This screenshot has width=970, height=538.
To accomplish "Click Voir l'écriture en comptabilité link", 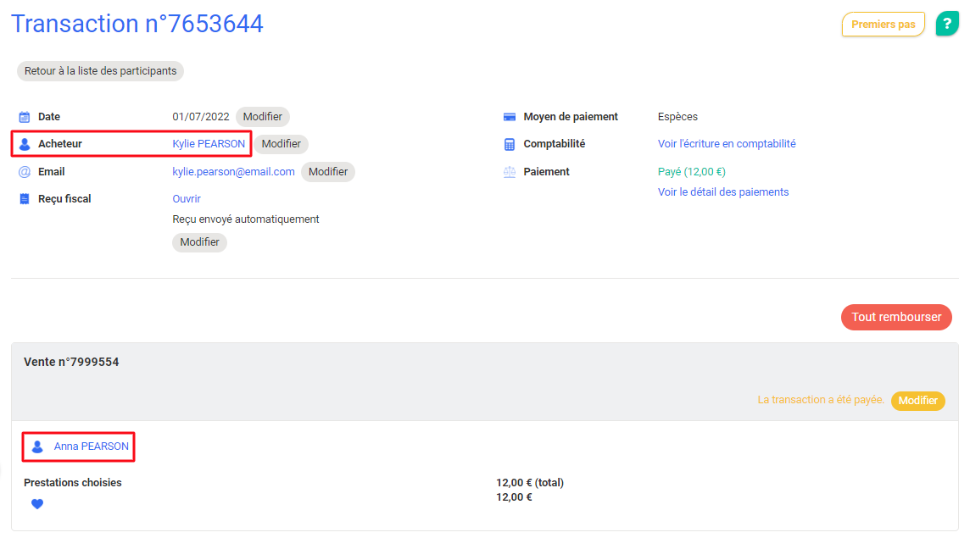I will coord(727,144).
